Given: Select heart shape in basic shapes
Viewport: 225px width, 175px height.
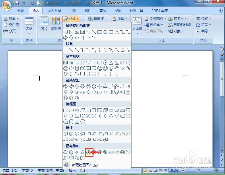Looking at the screenshot, I should (x=122, y=68).
